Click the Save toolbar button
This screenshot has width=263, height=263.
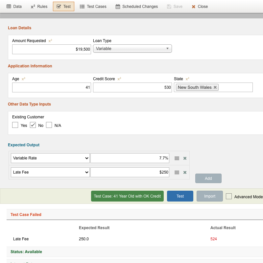tap(175, 7)
